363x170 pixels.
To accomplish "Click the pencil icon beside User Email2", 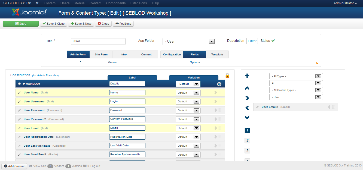I will [x=257, y=107].
